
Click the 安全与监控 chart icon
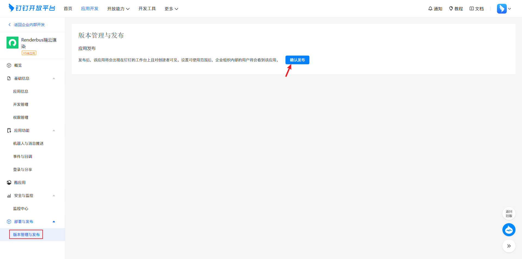[x=9, y=196]
